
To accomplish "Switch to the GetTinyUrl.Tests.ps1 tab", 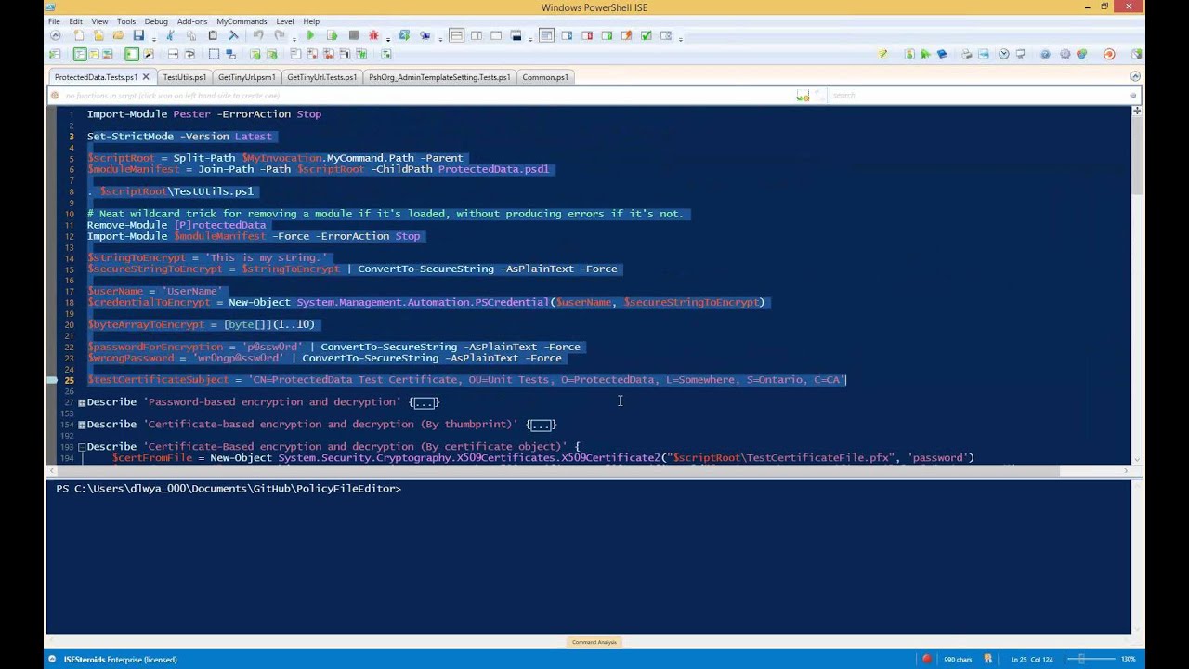I will point(321,77).
